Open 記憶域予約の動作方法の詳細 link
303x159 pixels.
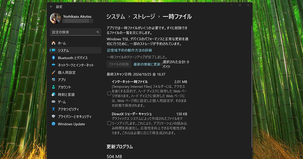click(x=129, y=50)
